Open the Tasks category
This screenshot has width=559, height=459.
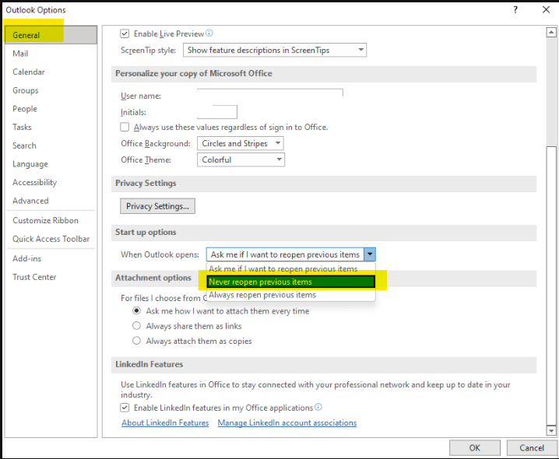pyautogui.click(x=51, y=128)
